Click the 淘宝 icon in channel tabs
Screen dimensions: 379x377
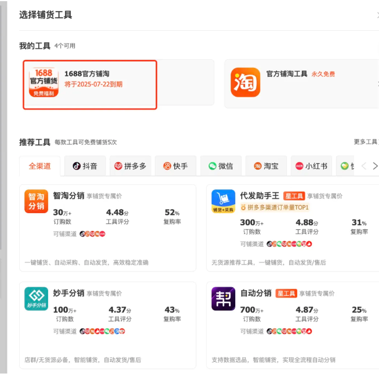pos(258,166)
